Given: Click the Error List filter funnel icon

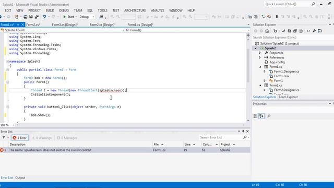Looking at the screenshot, I should (4, 138).
